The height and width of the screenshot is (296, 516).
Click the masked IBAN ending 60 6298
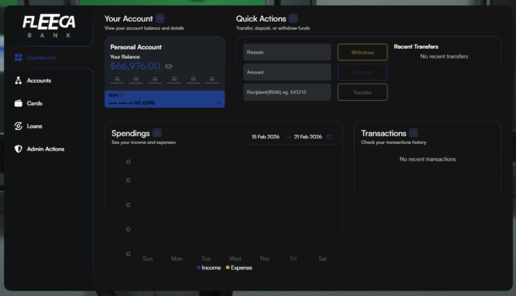tap(131, 103)
